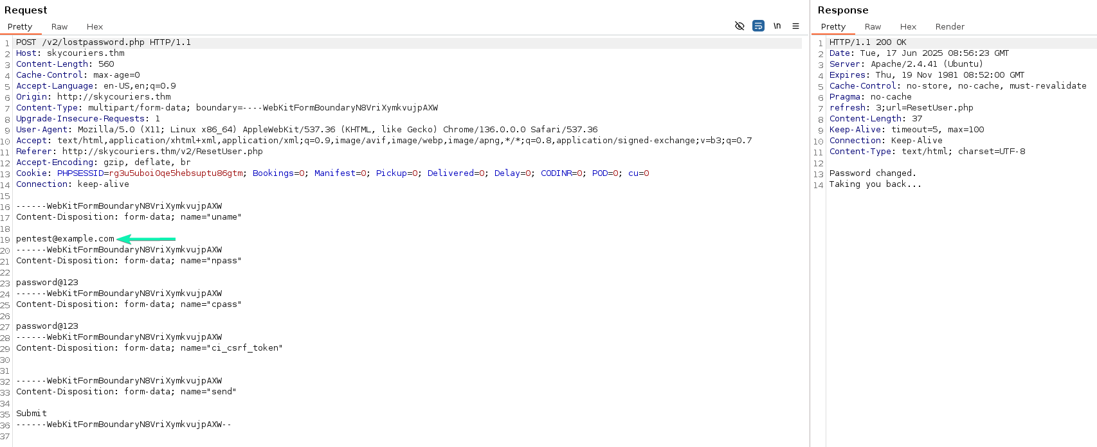Select the Request Pretty tab
Screen dimensions: 1097x447
coord(20,26)
